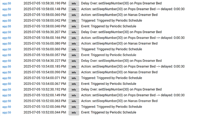Click the info badge at 10:52:00.149 PM
209x116 pixels.
click(x=74, y=95)
